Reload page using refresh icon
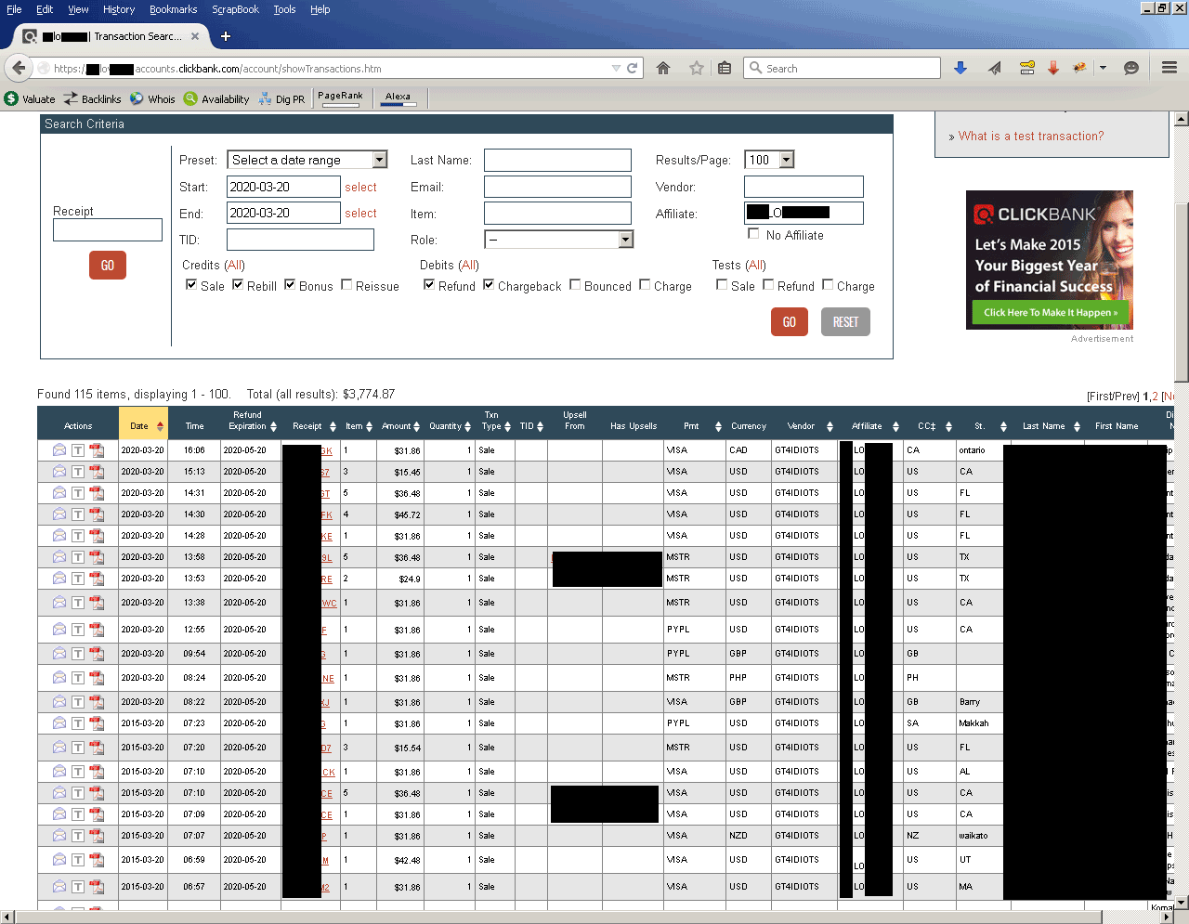 [x=633, y=68]
